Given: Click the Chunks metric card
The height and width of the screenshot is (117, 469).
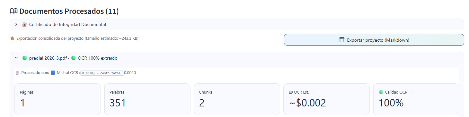Looking at the screenshot, I should click(237, 99).
